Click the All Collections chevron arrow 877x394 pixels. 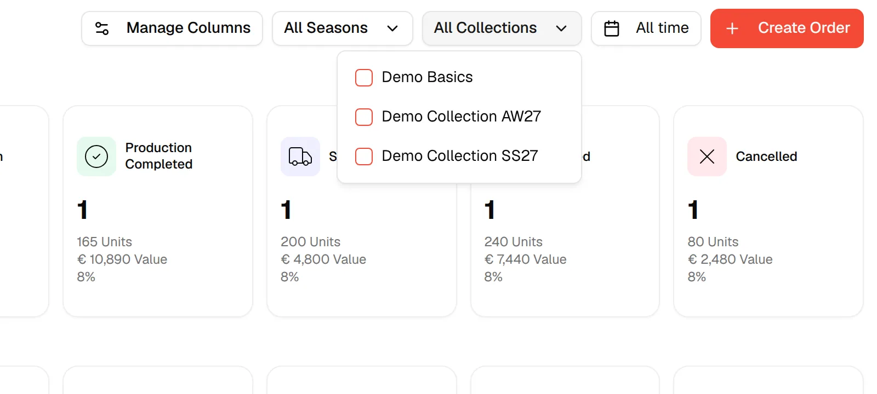(561, 28)
